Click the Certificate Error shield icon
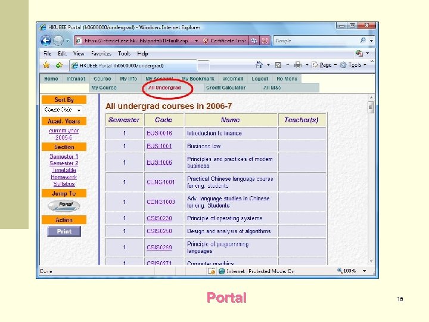 206,41
